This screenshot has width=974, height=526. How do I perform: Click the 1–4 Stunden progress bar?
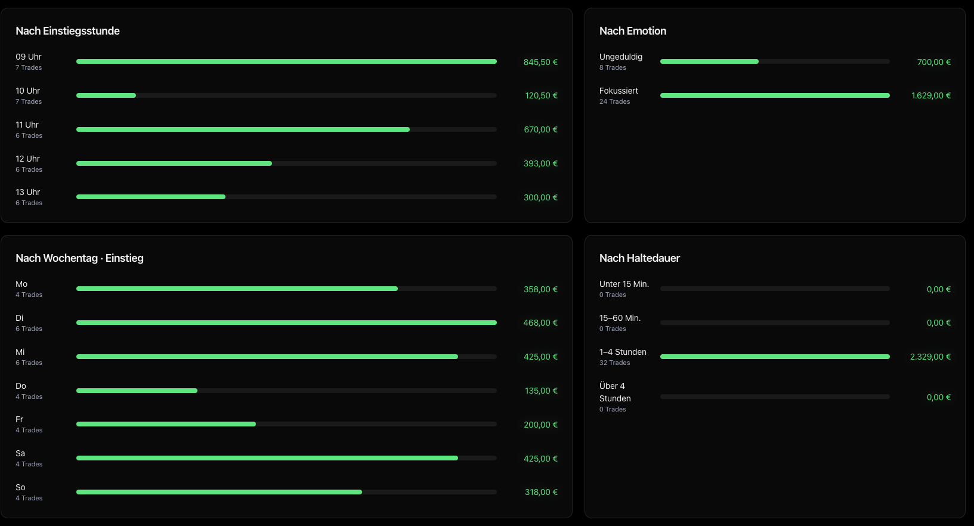775,357
